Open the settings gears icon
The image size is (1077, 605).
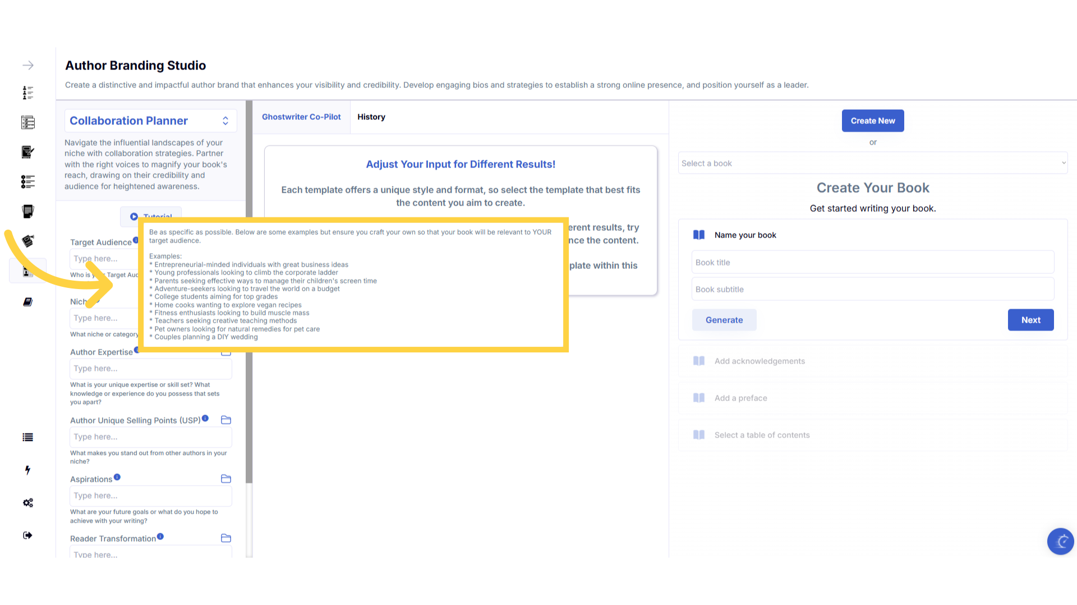point(28,502)
